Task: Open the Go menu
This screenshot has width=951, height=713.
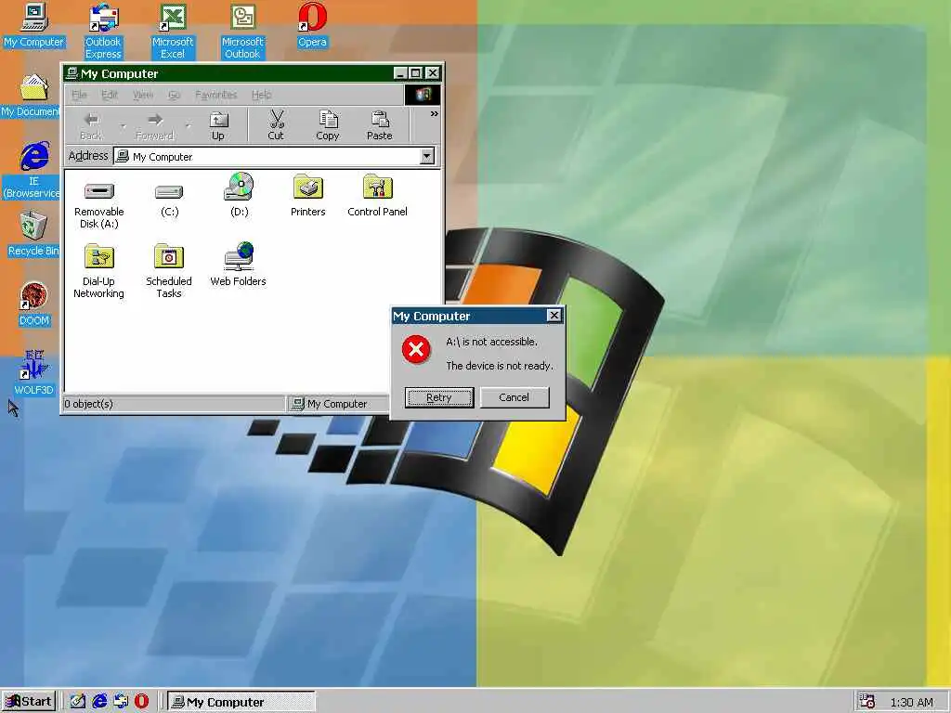Action: 175,95
